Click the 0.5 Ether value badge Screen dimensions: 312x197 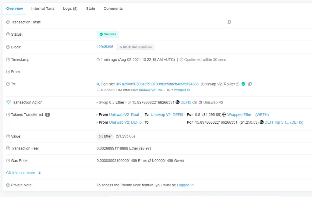coord(105,136)
